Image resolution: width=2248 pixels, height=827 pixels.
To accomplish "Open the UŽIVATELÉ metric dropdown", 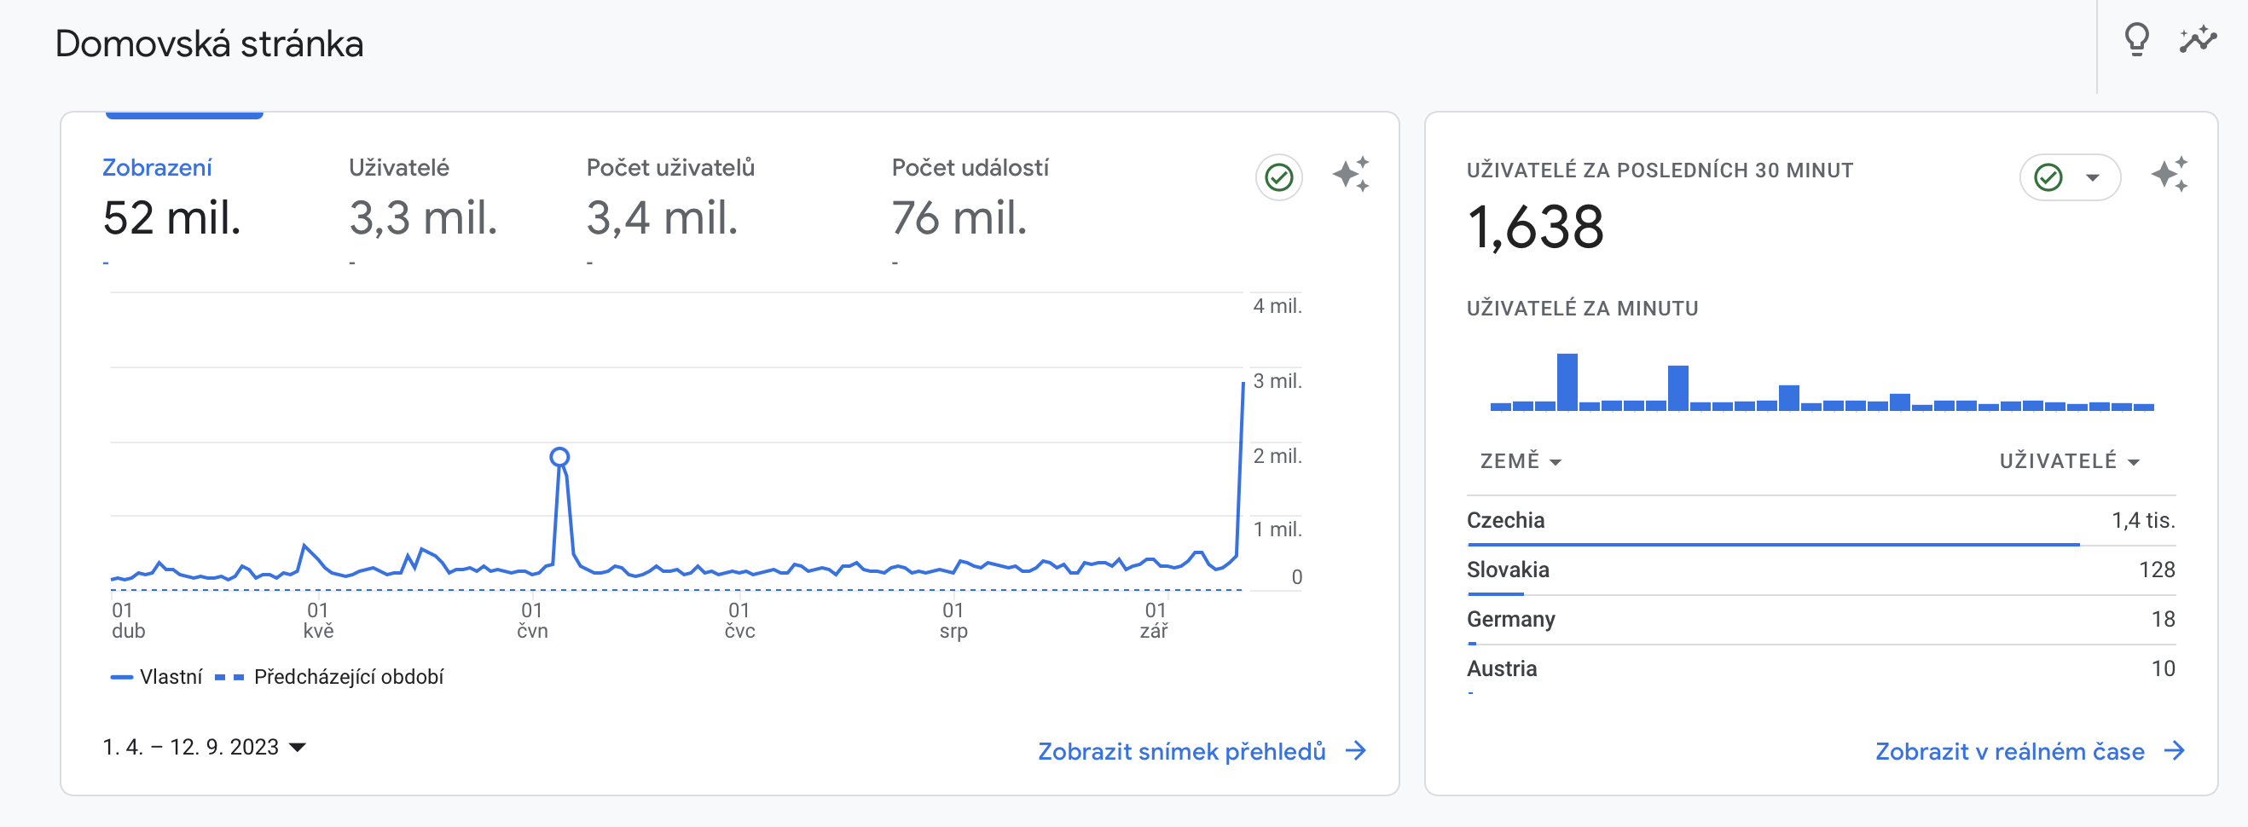I will pyautogui.click(x=2069, y=461).
